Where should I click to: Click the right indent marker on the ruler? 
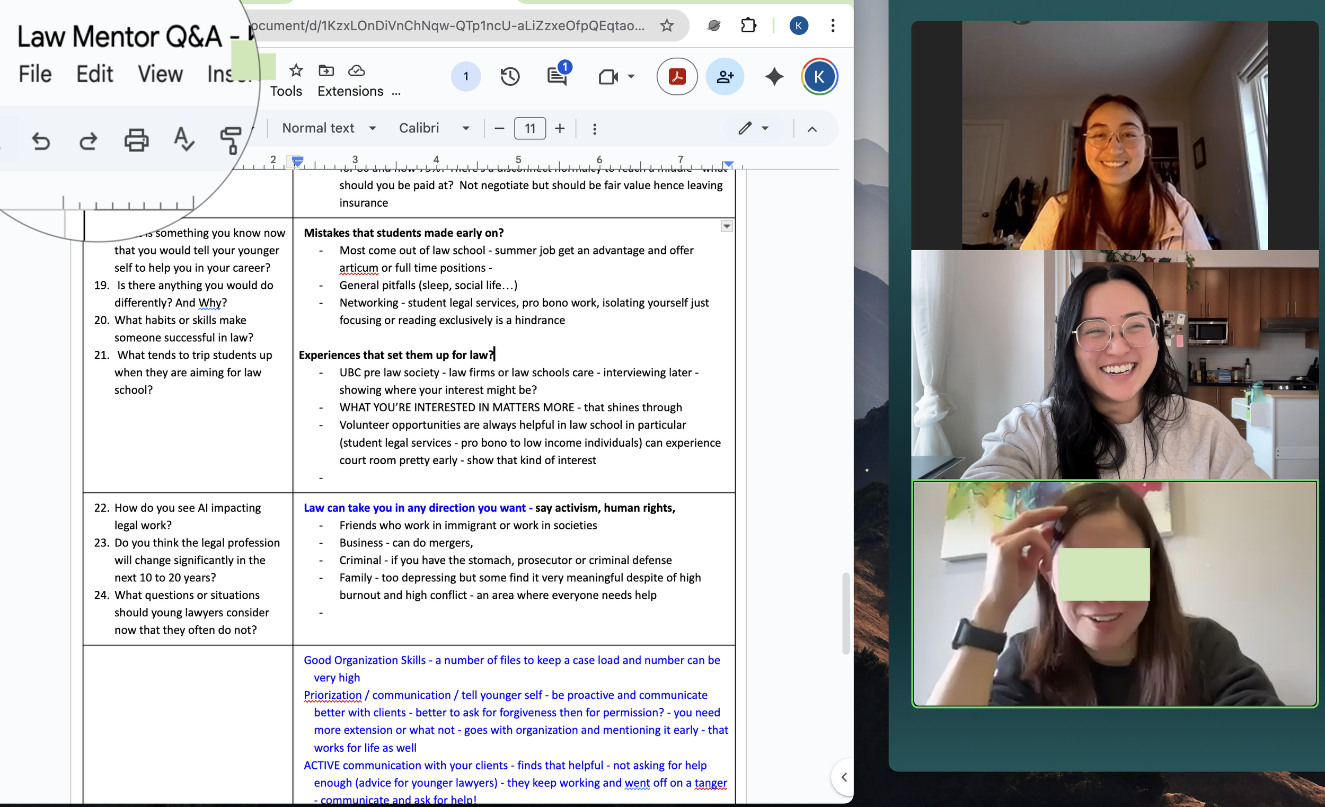point(728,163)
